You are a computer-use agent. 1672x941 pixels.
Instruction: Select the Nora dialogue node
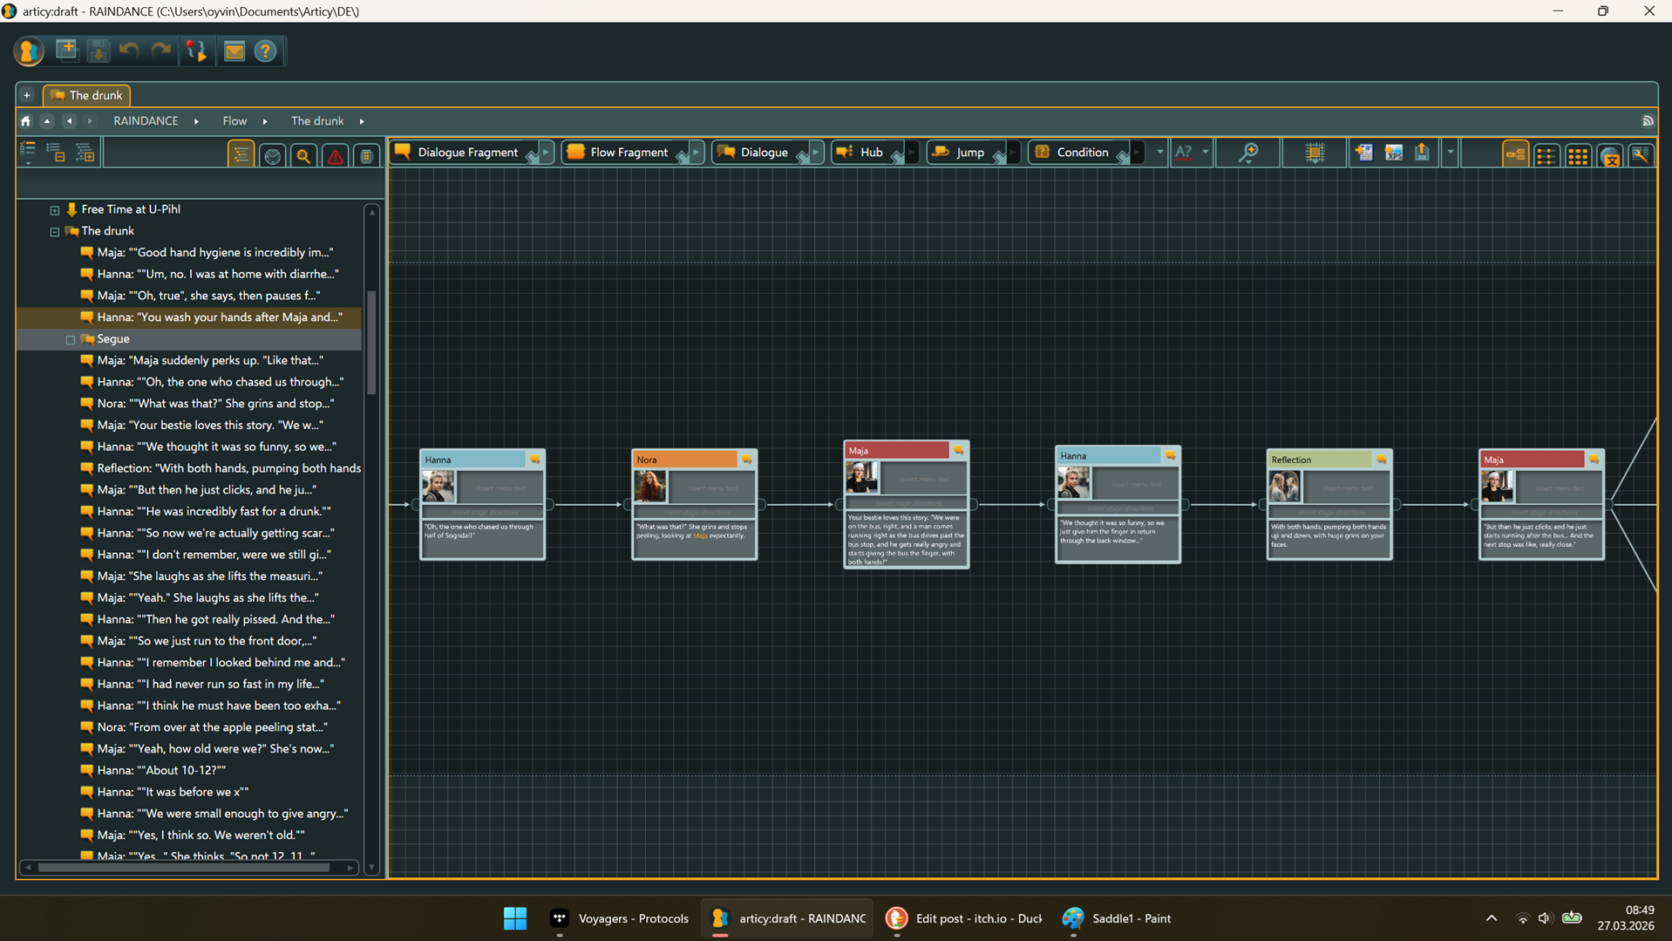tap(694, 504)
